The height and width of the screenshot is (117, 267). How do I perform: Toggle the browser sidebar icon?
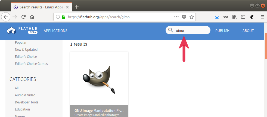click(x=243, y=17)
